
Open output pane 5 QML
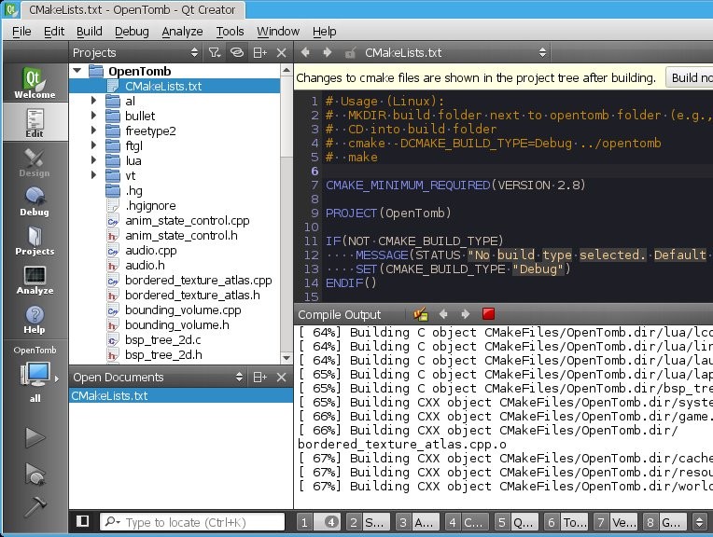coord(516,522)
